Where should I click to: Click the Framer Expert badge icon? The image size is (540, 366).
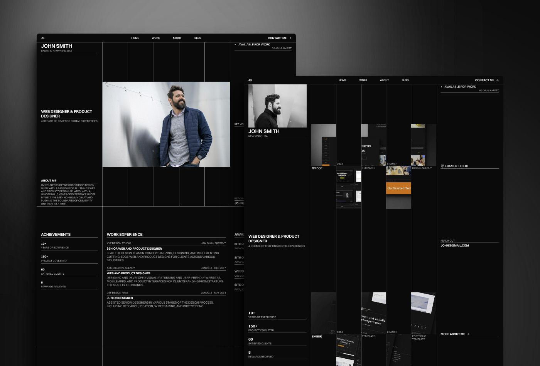[442, 166]
